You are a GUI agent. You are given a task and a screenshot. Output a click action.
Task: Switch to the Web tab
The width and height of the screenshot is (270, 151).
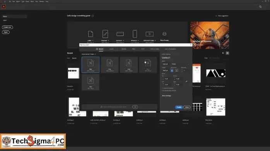click(133, 49)
